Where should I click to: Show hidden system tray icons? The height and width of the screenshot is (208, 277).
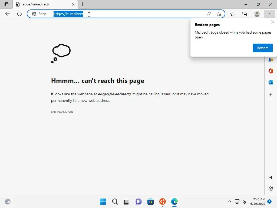pyautogui.click(x=229, y=201)
